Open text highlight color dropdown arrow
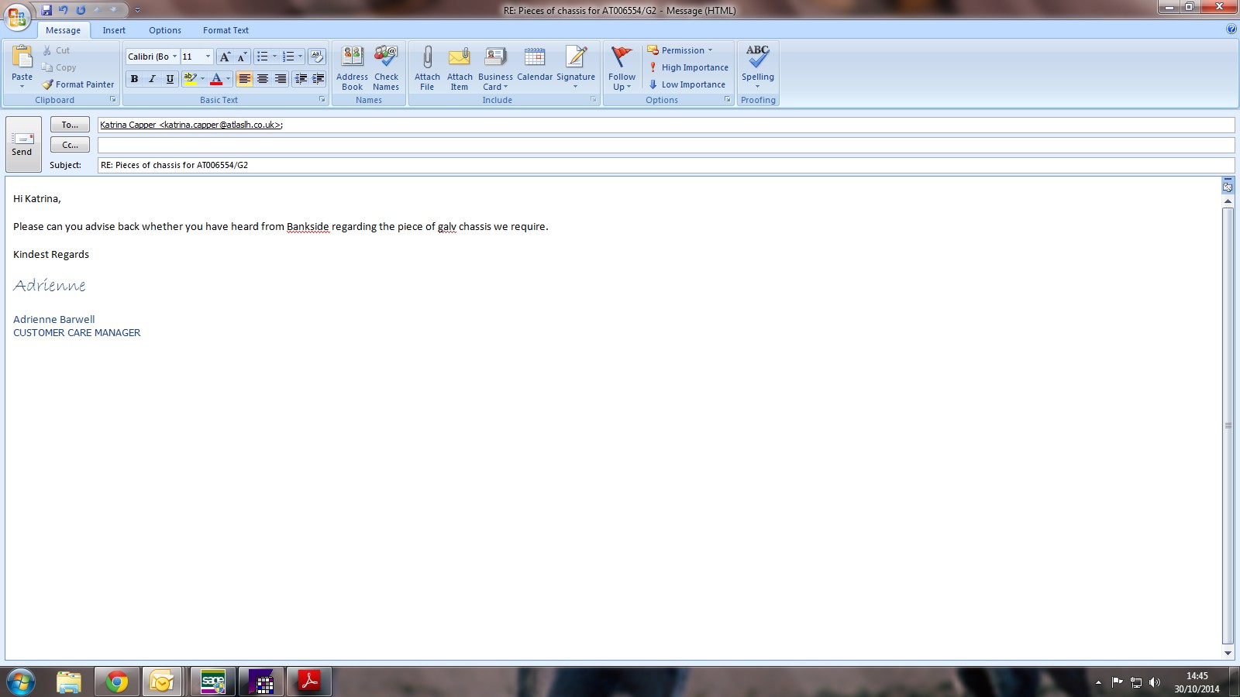This screenshot has height=697, width=1240. click(202, 79)
